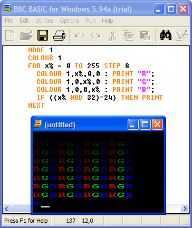The height and width of the screenshot is (228, 192).
Task: Click the New file toolbar icon
Action: (10, 35)
